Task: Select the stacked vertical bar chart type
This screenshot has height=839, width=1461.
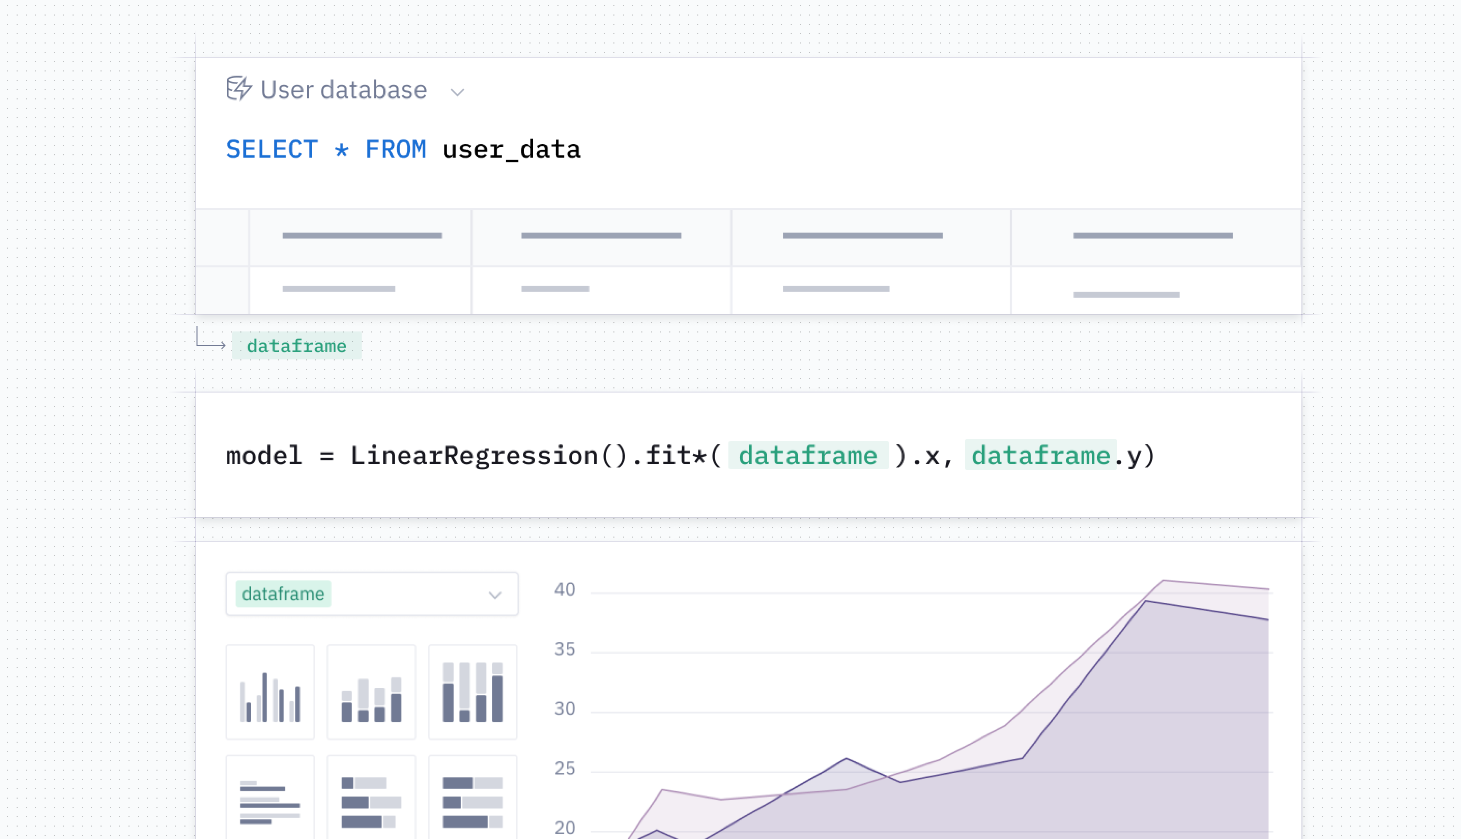Action: coord(371,692)
